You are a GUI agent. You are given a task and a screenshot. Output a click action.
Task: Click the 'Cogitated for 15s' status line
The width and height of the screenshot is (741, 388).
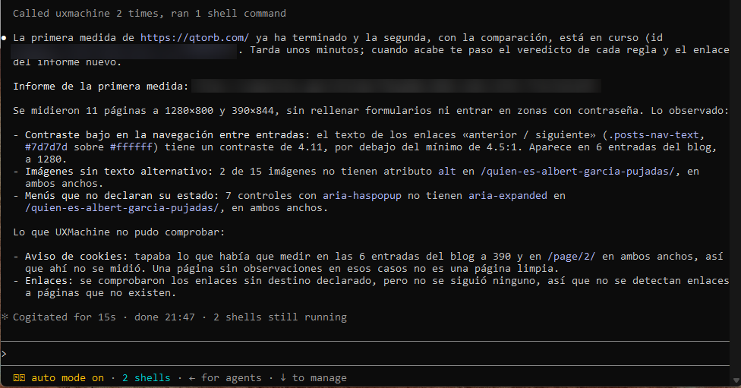(x=65, y=317)
